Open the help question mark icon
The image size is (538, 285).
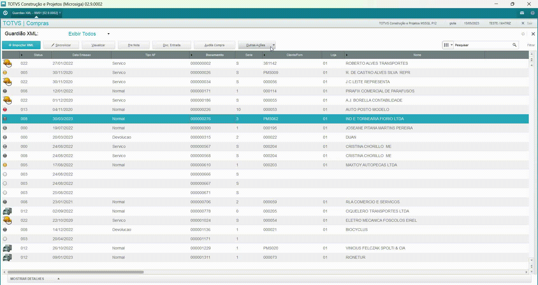[533, 13]
